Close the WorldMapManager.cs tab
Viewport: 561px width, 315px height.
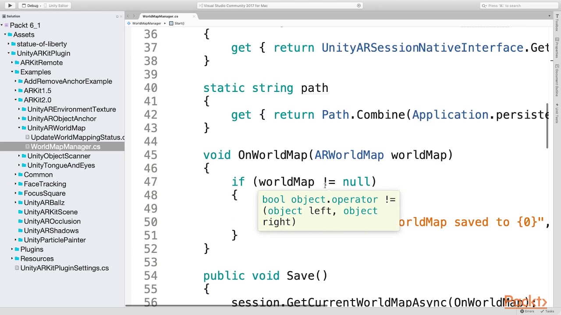pos(194,16)
